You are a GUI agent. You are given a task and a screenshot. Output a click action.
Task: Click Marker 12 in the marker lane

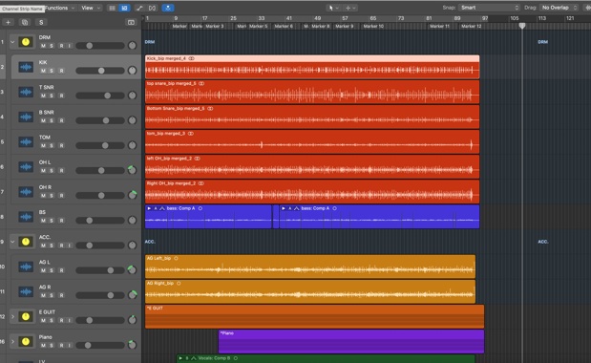point(471,27)
